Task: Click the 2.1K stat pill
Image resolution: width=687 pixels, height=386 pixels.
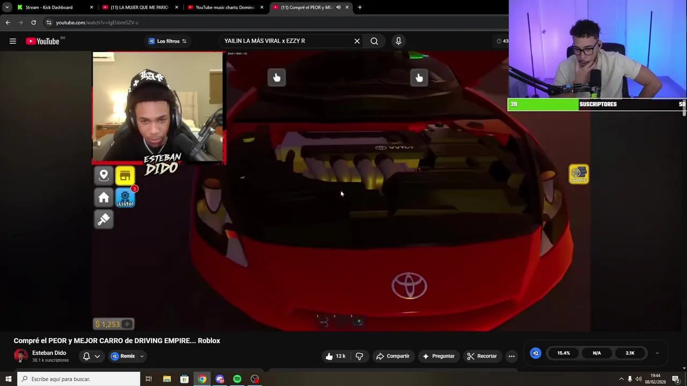Action: (630, 353)
